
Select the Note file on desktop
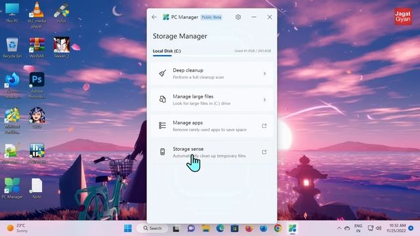point(37,188)
